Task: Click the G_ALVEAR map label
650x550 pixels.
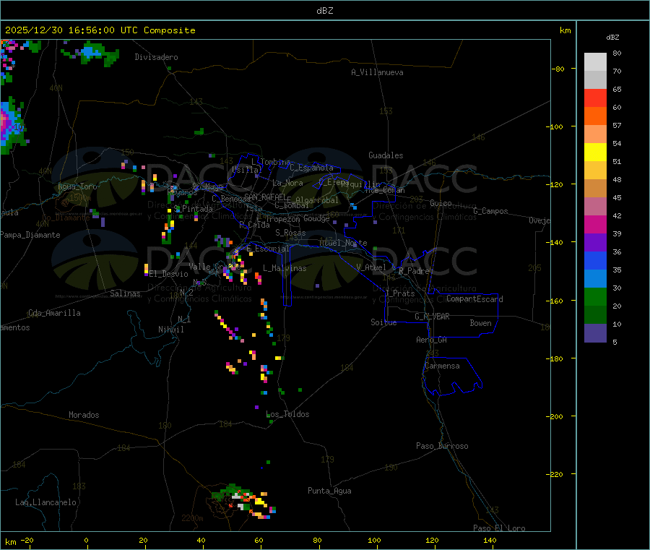Action: coord(432,317)
